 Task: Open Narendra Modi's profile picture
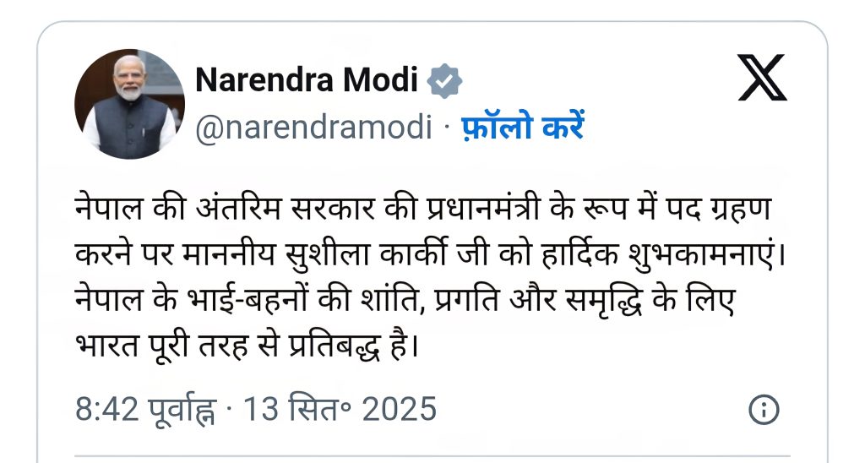pyautogui.click(x=129, y=104)
